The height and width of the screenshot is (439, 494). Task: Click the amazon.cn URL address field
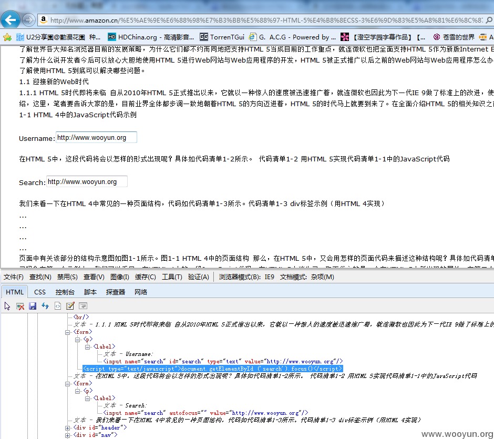(x=266, y=20)
